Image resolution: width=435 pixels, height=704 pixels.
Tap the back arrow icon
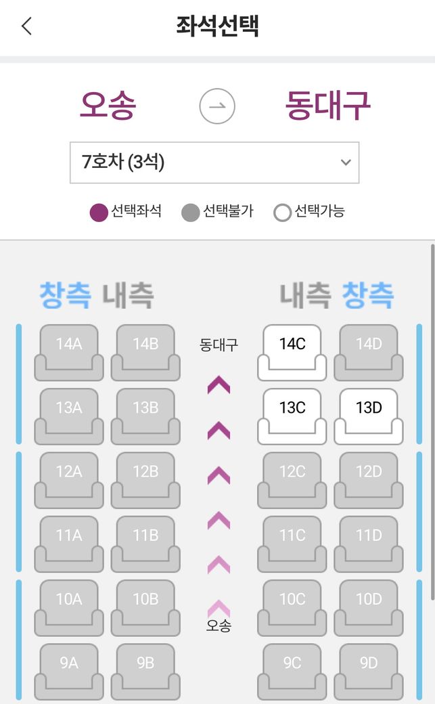(x=27, y=26)
